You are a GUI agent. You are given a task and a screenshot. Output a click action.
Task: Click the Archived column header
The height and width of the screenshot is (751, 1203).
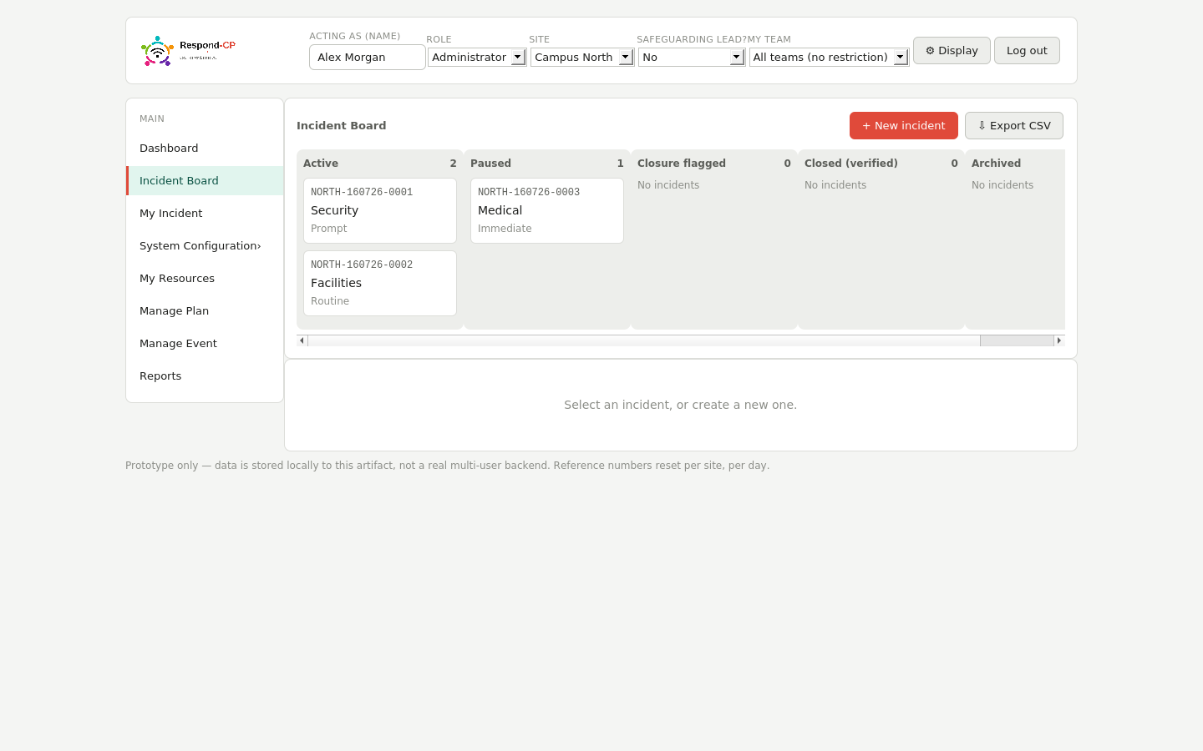point(997,164)
